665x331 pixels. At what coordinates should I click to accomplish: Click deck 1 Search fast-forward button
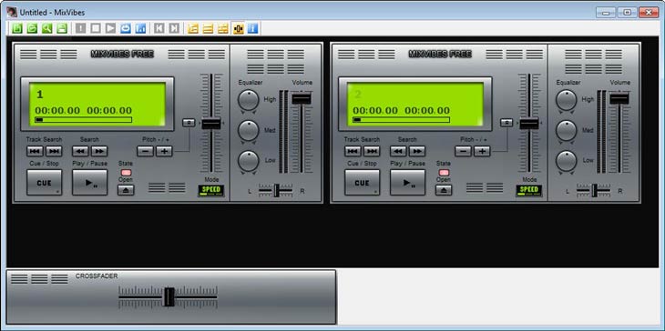(x=99, y=151)
